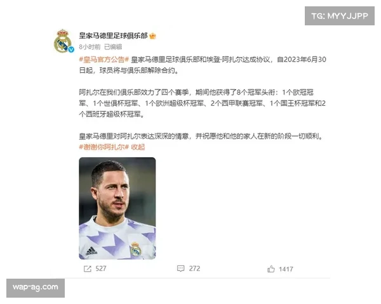
Task: Click the comment count 272
Action: click(x=194, y=269)
